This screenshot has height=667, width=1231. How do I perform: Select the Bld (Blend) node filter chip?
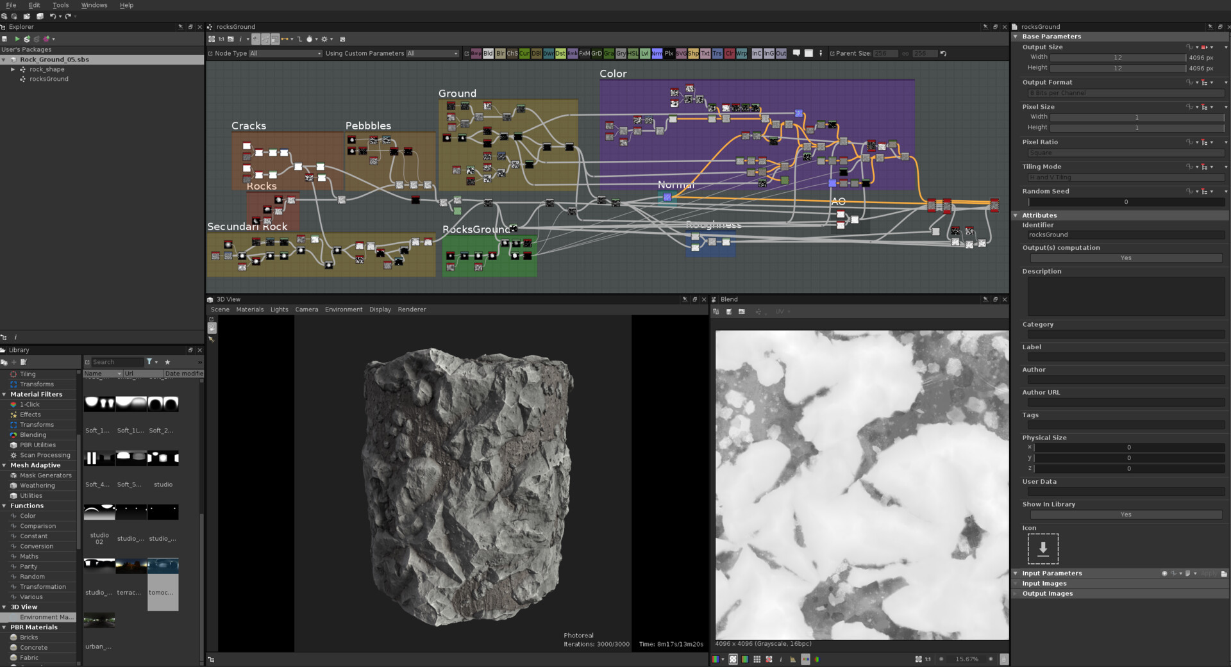[x=488, y=53]
